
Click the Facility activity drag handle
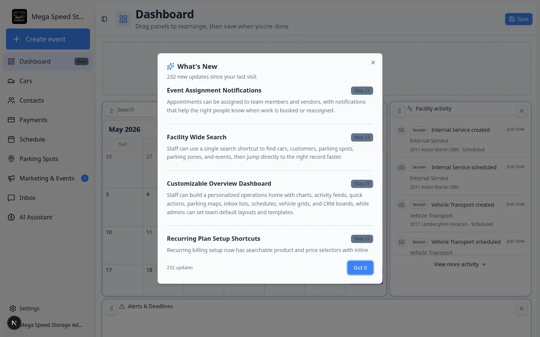(x=399, y=111)
